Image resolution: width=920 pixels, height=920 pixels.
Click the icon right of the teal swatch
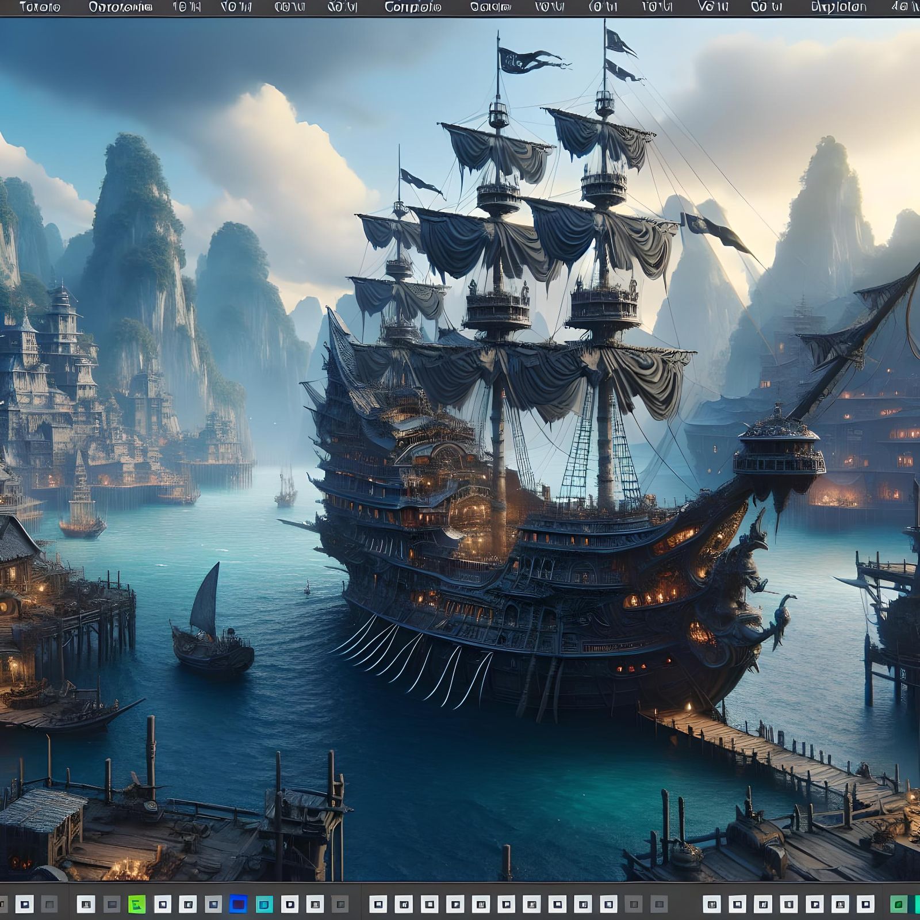(x=290, y=904)
